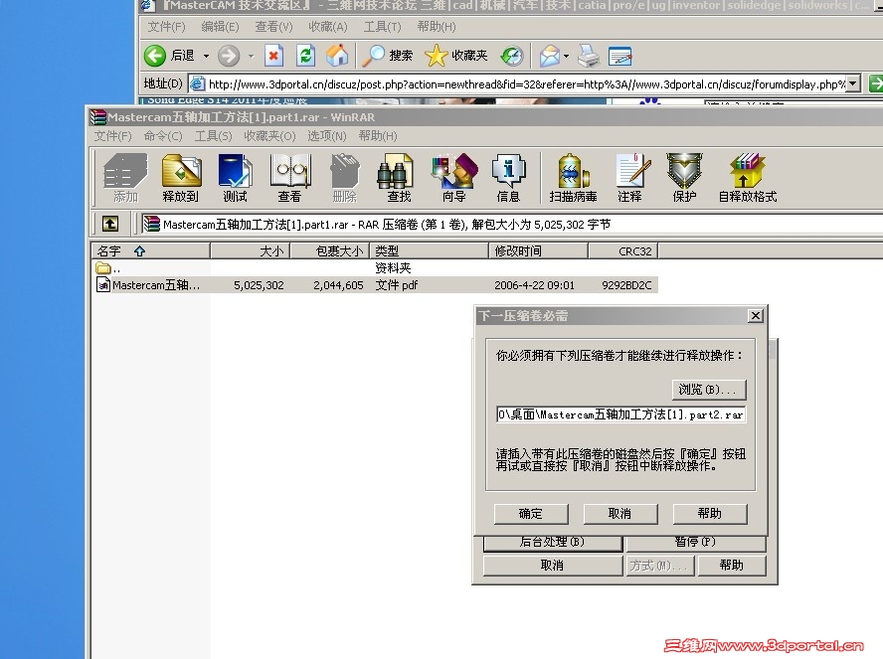This screenshot has height=659, width=883.
Task: Click the Protect archive shield icon
Action: click(684, 178)
